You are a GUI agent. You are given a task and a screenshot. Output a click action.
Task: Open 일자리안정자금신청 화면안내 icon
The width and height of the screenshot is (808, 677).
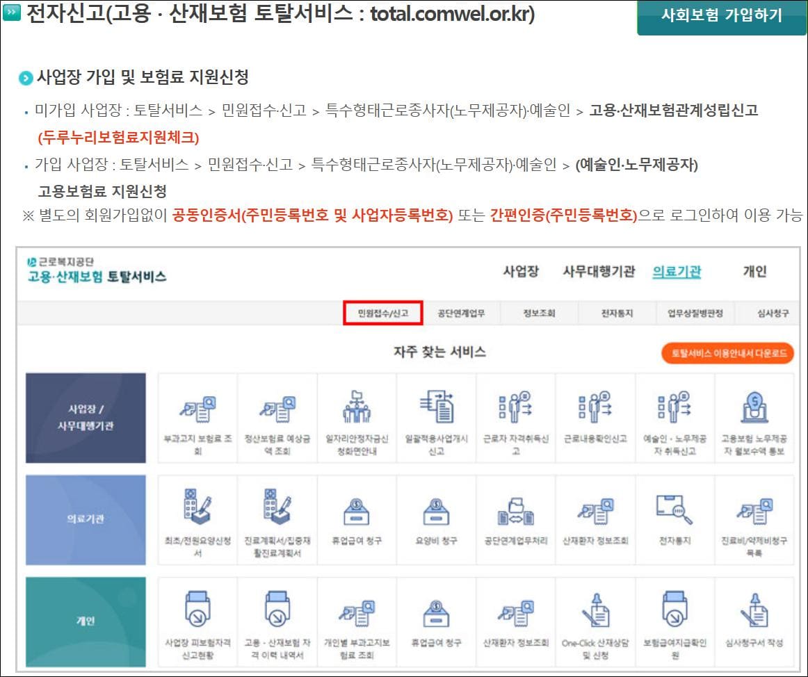357,417
